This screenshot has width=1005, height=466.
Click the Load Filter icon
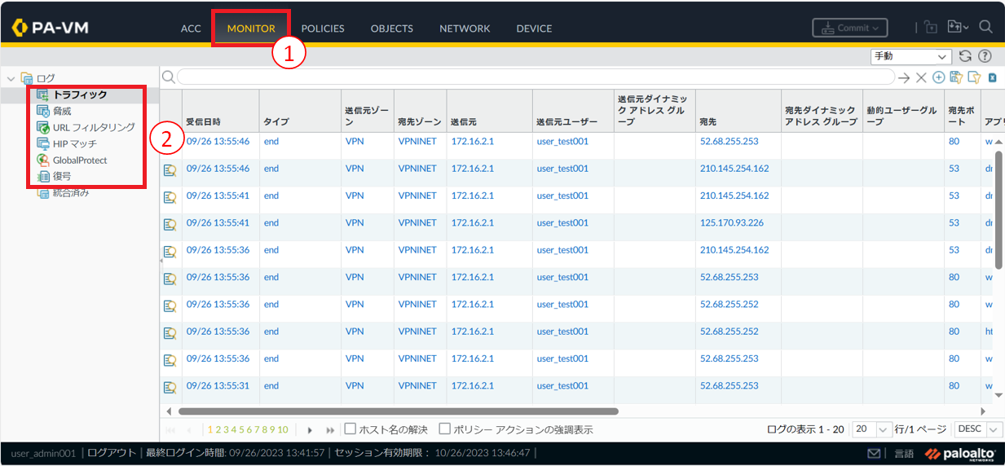(973, 77)
